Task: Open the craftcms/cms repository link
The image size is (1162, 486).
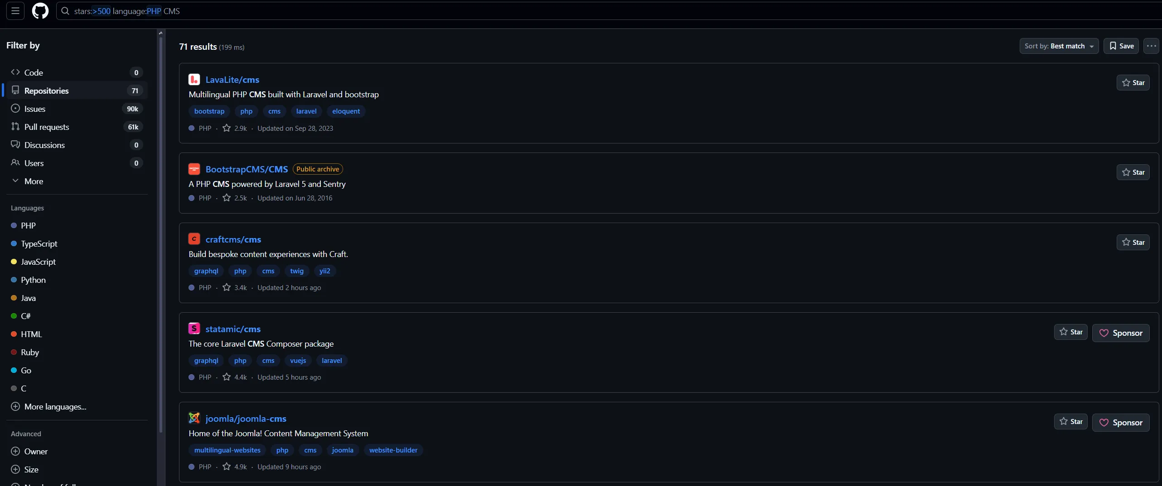Action: coord(233,239)
